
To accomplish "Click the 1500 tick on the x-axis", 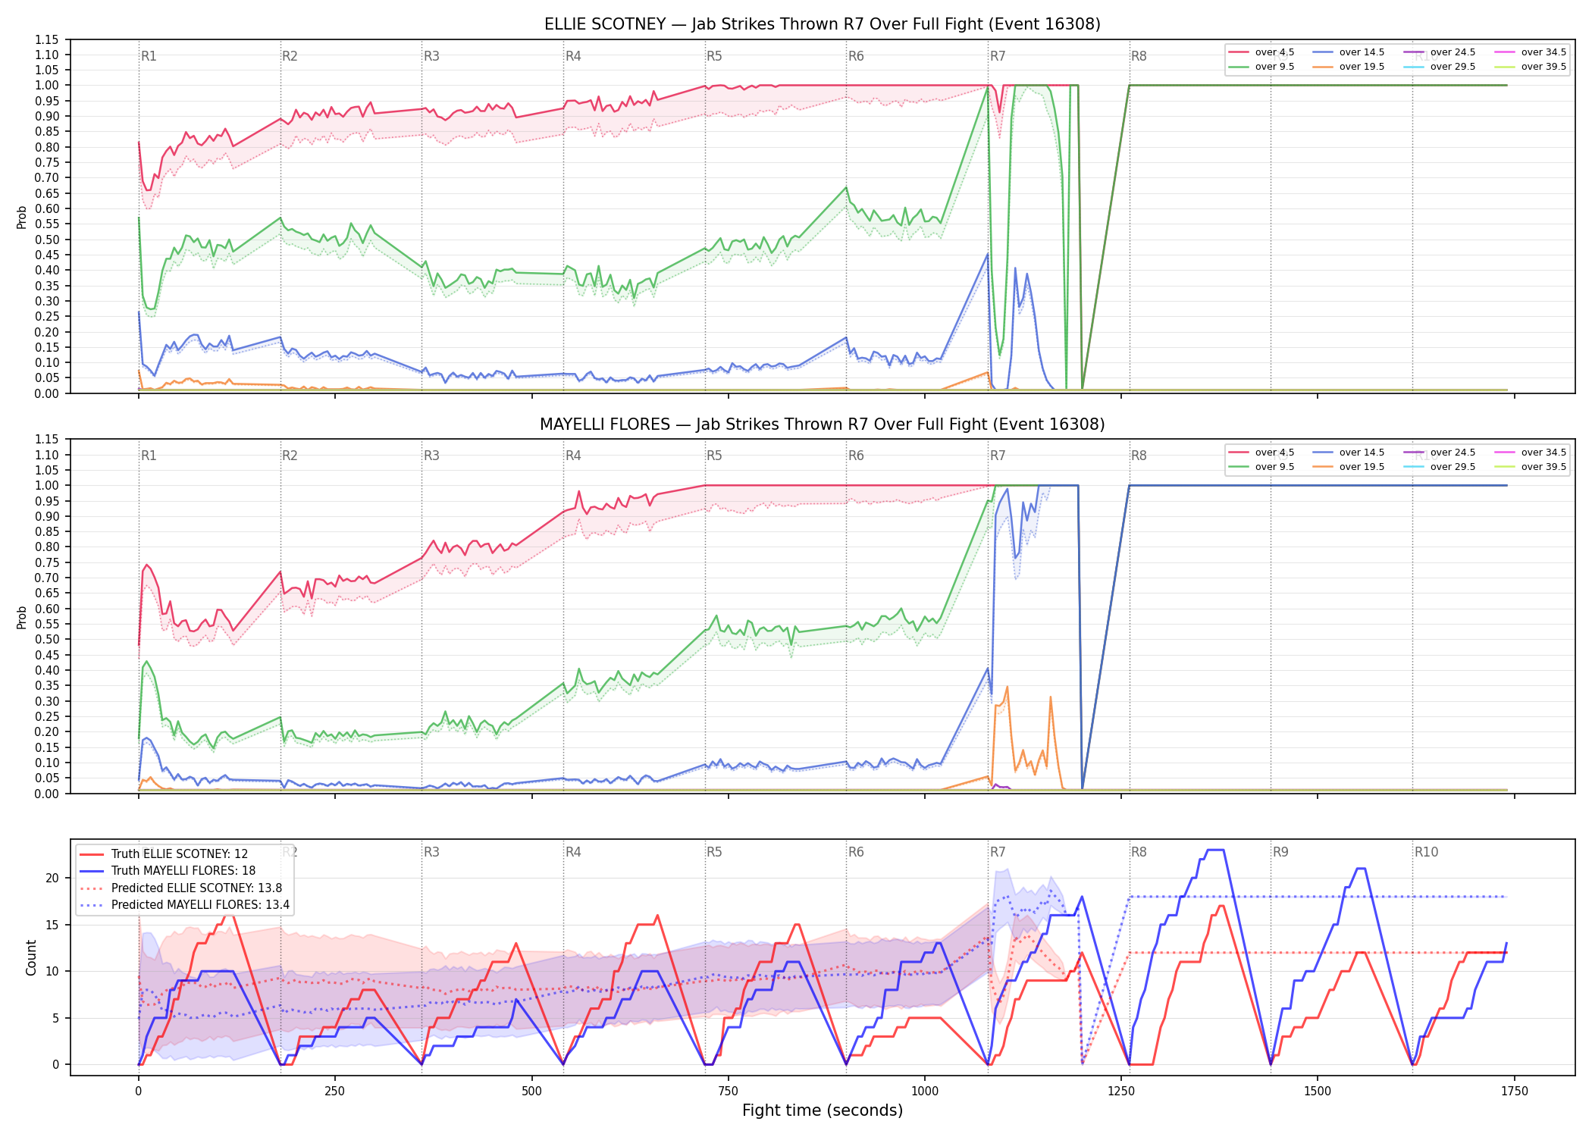I will [1318, 1092].
